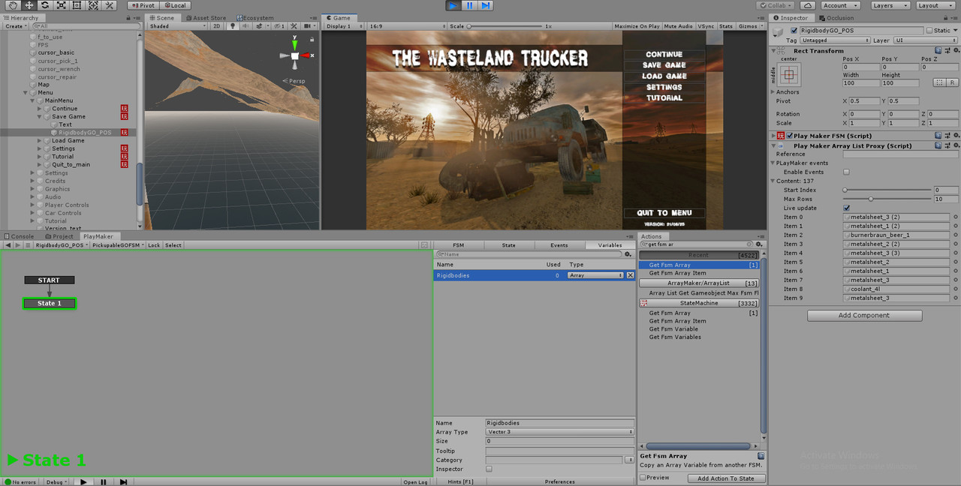
Task: Select the Scale tool
Action: click(x=61, y=5)
